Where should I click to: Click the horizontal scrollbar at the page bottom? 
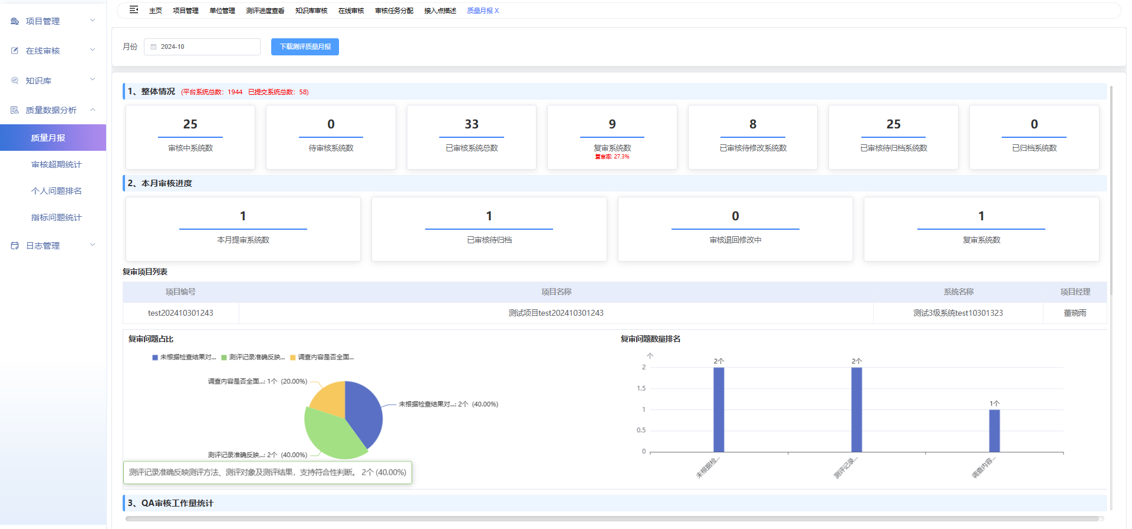point(612,519)
